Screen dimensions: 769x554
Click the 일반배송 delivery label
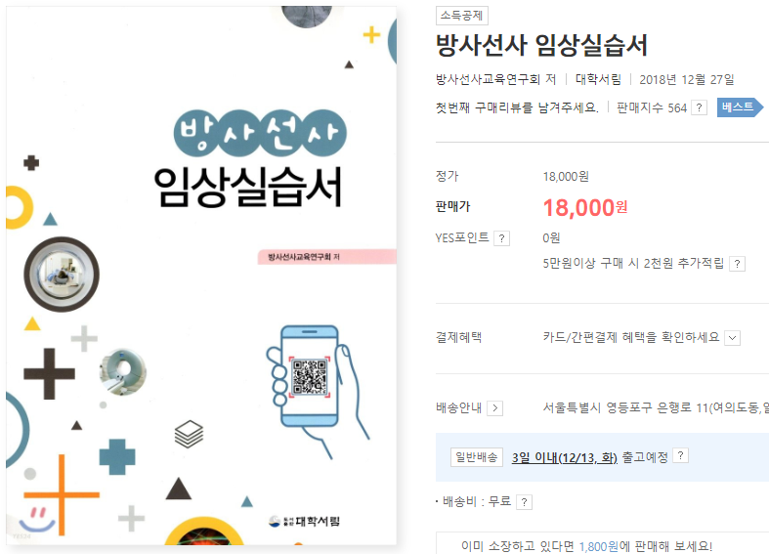pos(477,457)
